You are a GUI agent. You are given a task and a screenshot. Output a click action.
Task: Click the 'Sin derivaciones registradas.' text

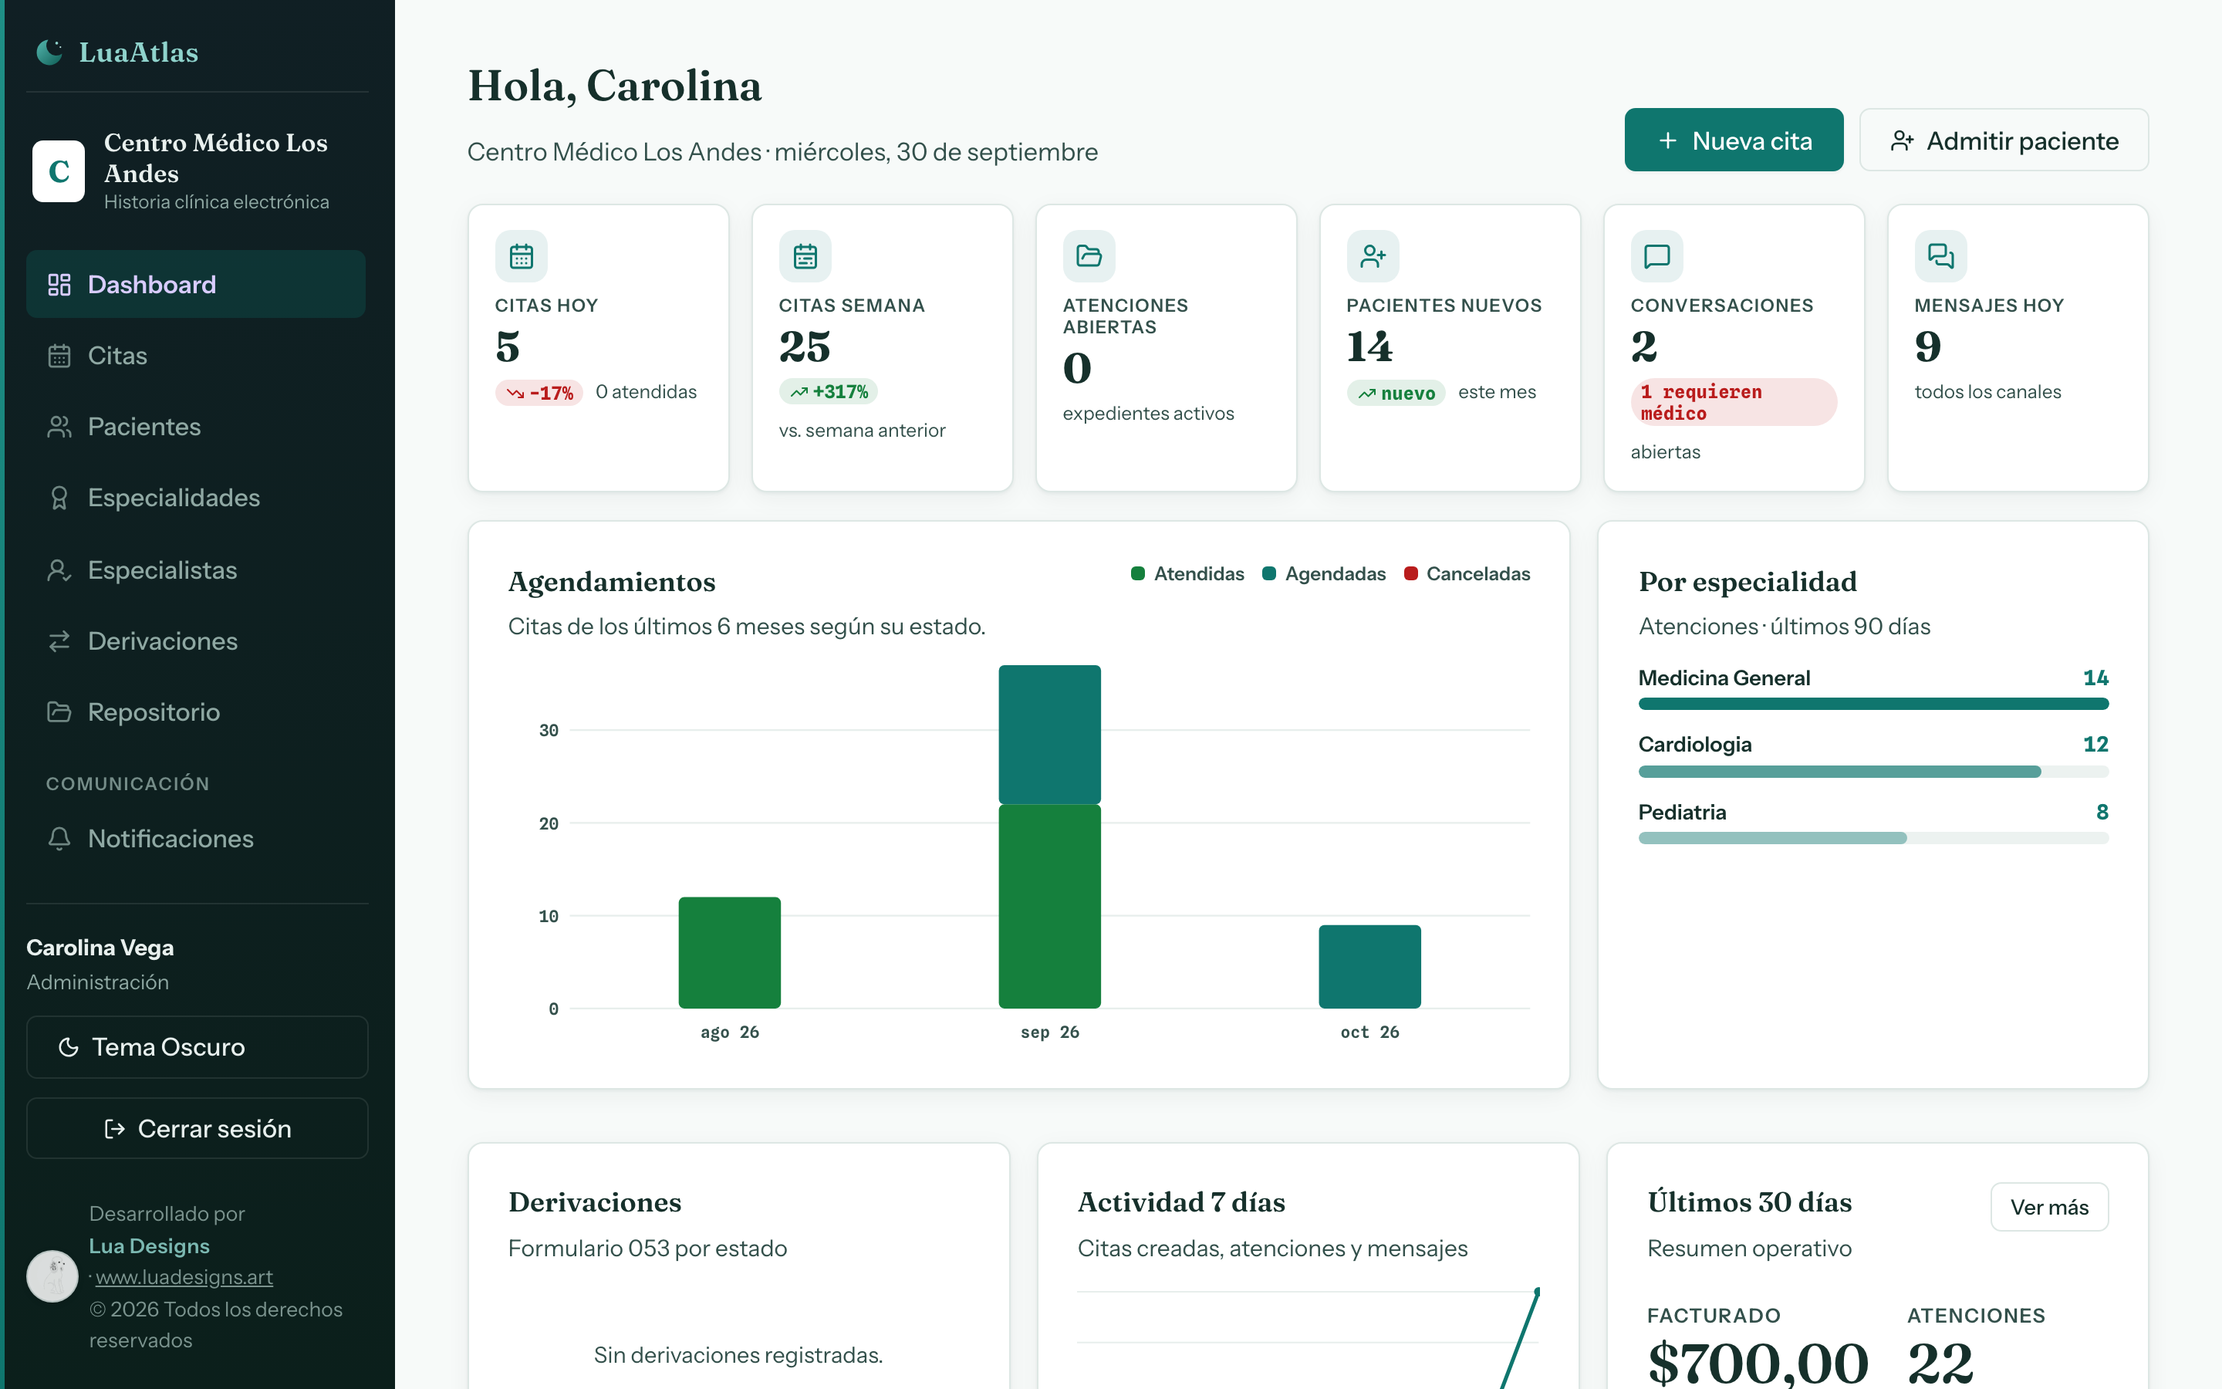[738, 1355]
